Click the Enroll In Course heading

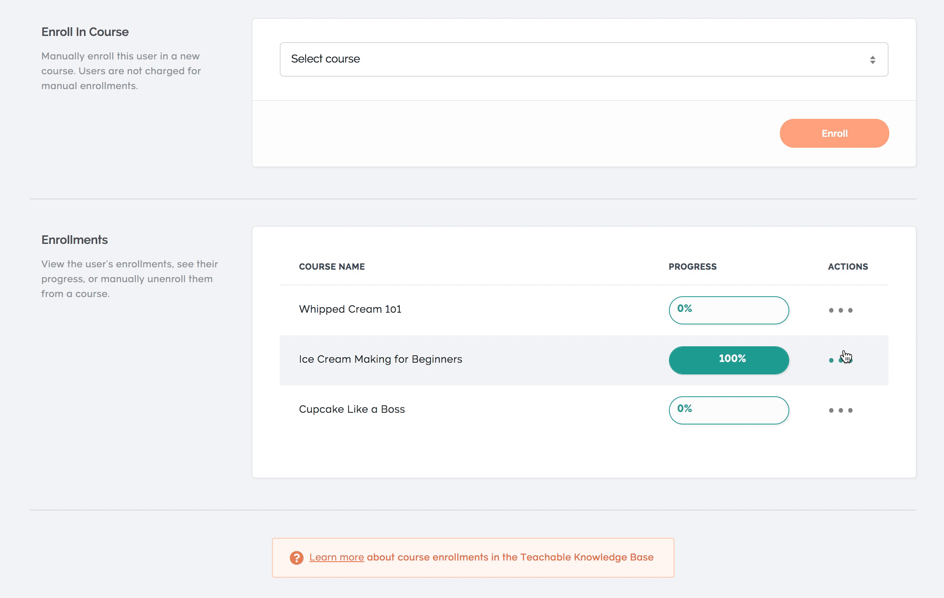click(x=85, y=32)
